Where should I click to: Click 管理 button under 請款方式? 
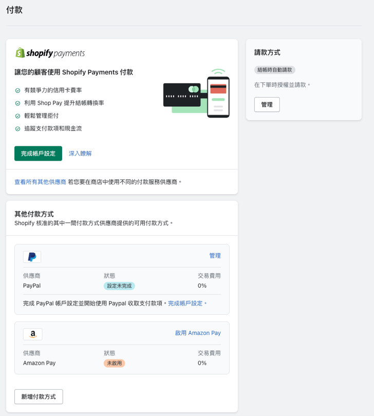point(267,104)
